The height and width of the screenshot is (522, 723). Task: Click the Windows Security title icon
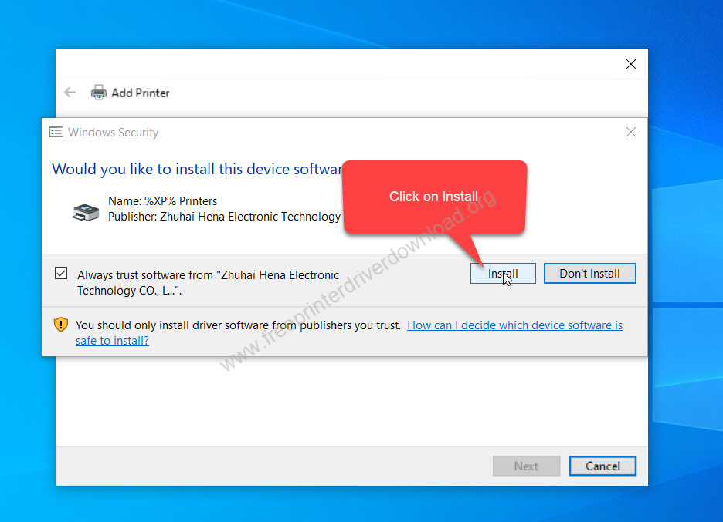tap(56, 133)
